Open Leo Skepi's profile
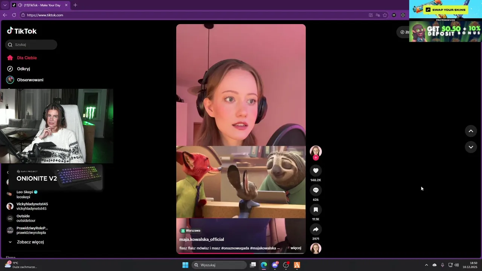482x271 pixels. point(27,194)
